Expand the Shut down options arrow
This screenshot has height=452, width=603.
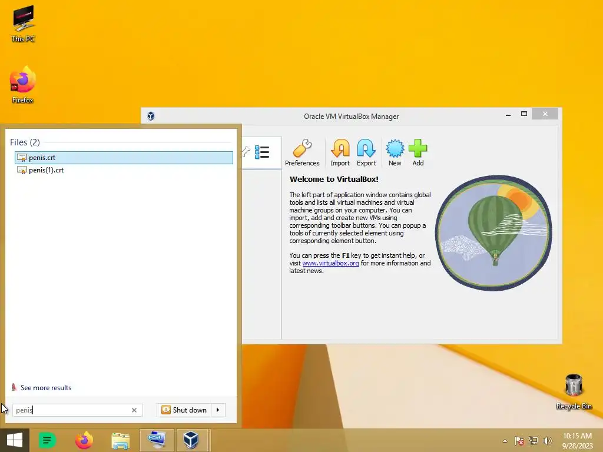[x=218, y=410]
